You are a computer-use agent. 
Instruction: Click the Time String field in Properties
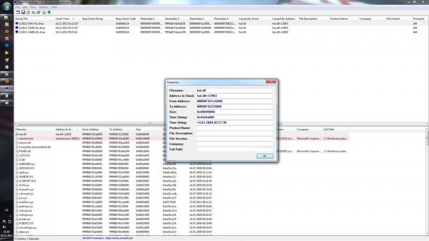234,123
